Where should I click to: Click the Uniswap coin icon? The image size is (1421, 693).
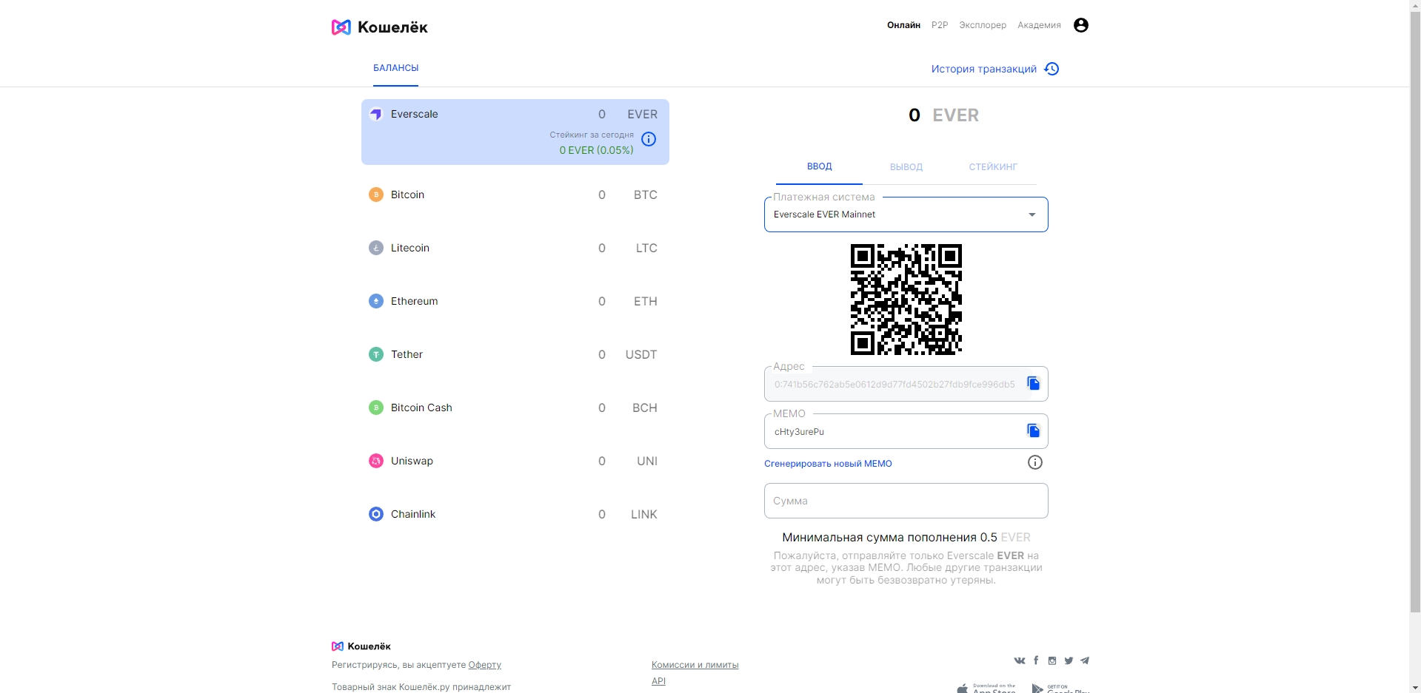[376, 461]
